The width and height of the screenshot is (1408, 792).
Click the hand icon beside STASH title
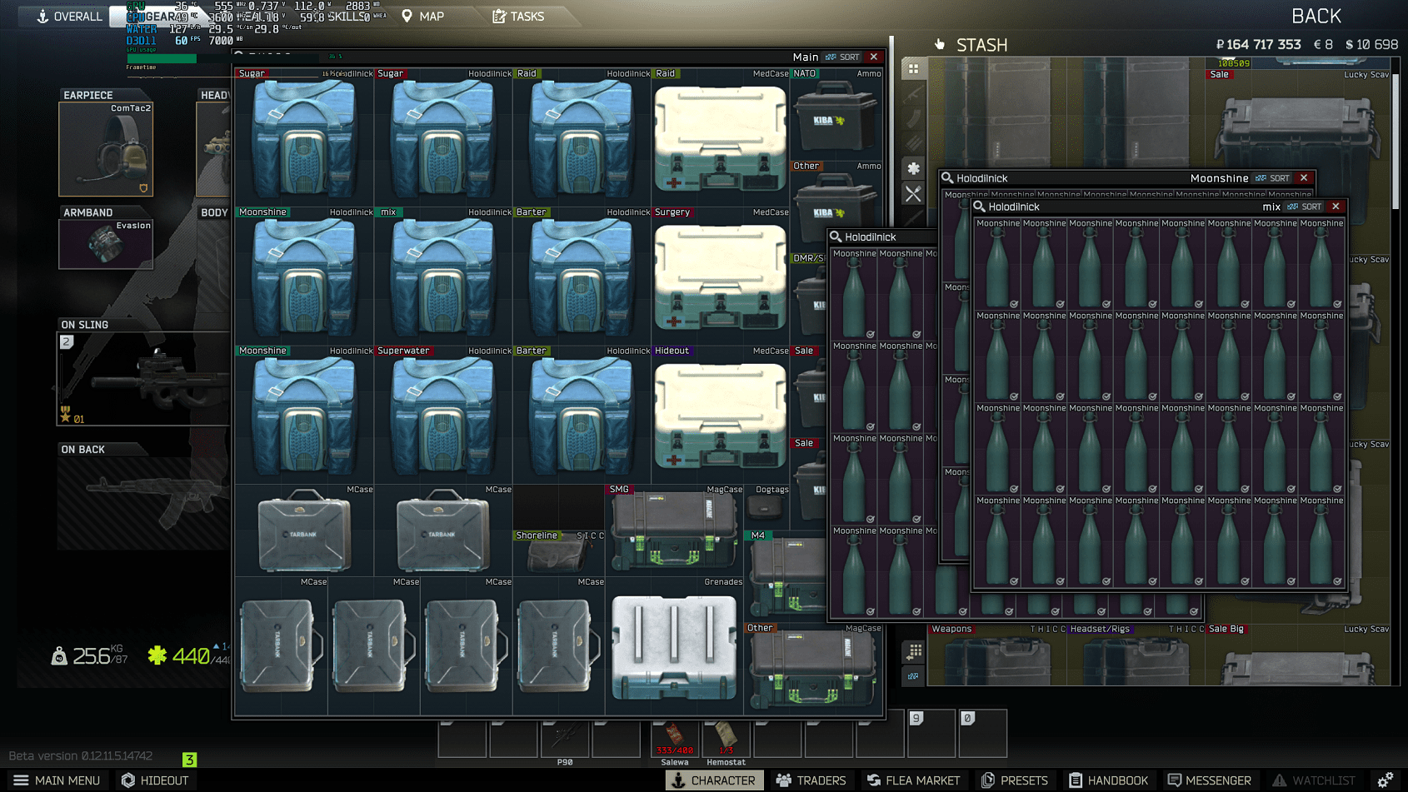point(940,44)
